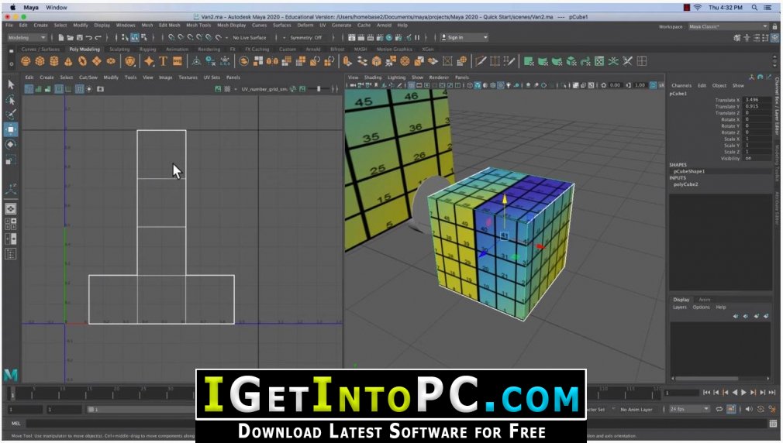Click the current frame field near playback controls
The height and width of the screenshot is (443, 783).
(681, 393)
